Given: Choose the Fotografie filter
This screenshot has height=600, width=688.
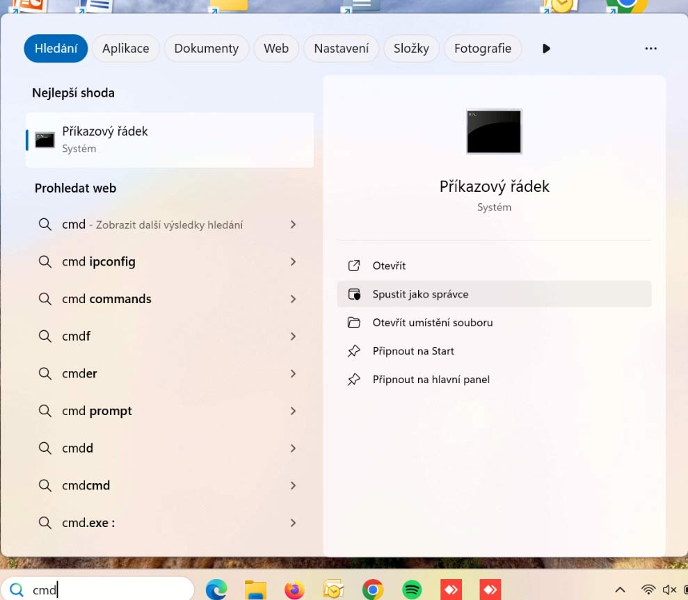Looking at the screenshot, I should [x=483, y=48].
